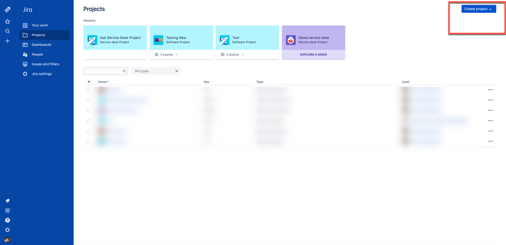Click the Create project button
The image size is (506, 245).
tap(479, 9)
